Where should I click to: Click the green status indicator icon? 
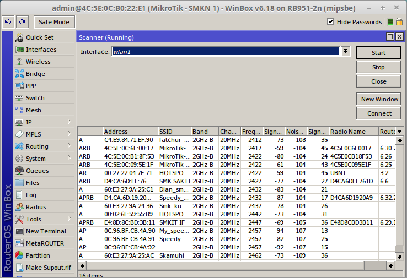pos(390,22)
